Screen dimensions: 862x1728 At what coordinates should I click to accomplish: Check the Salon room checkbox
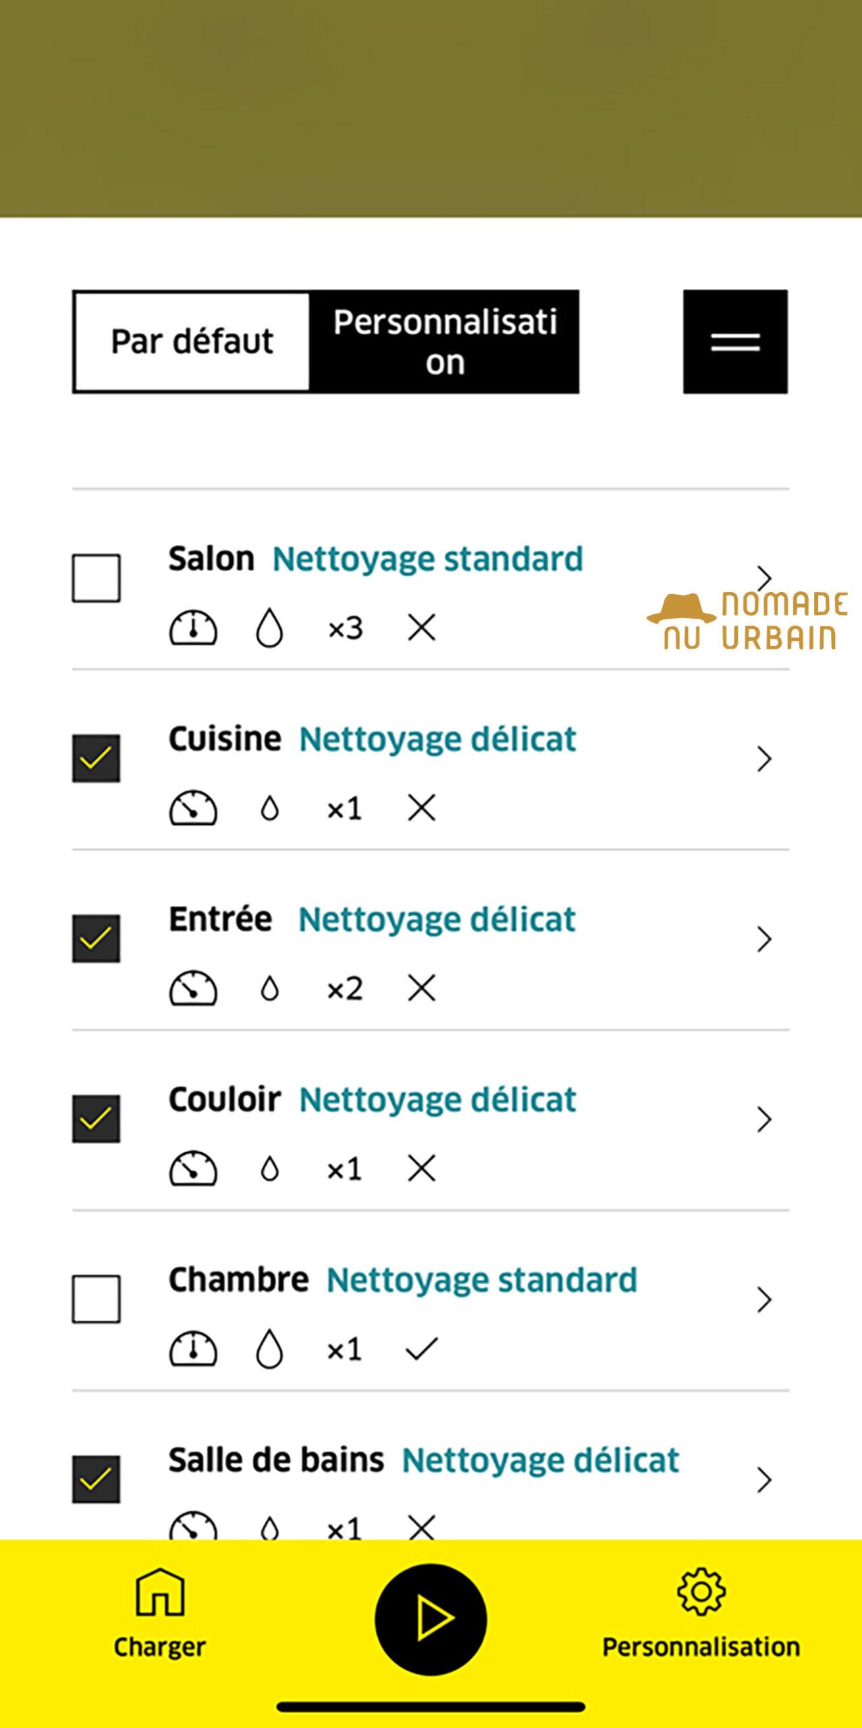(97, 578)
